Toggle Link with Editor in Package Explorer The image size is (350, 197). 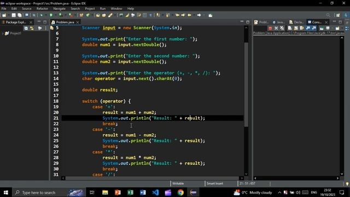click(x=32, y=28)
